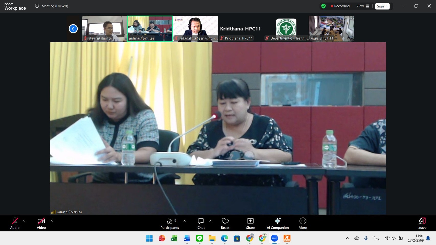Open the Participants list
The width and height of the screenshot is (436, 245).
pyautogui.click(x=169, y=223)
